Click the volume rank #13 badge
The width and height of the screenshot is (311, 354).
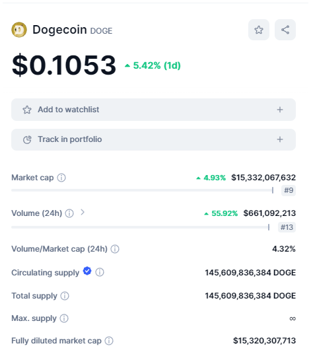tap(287, 227)
